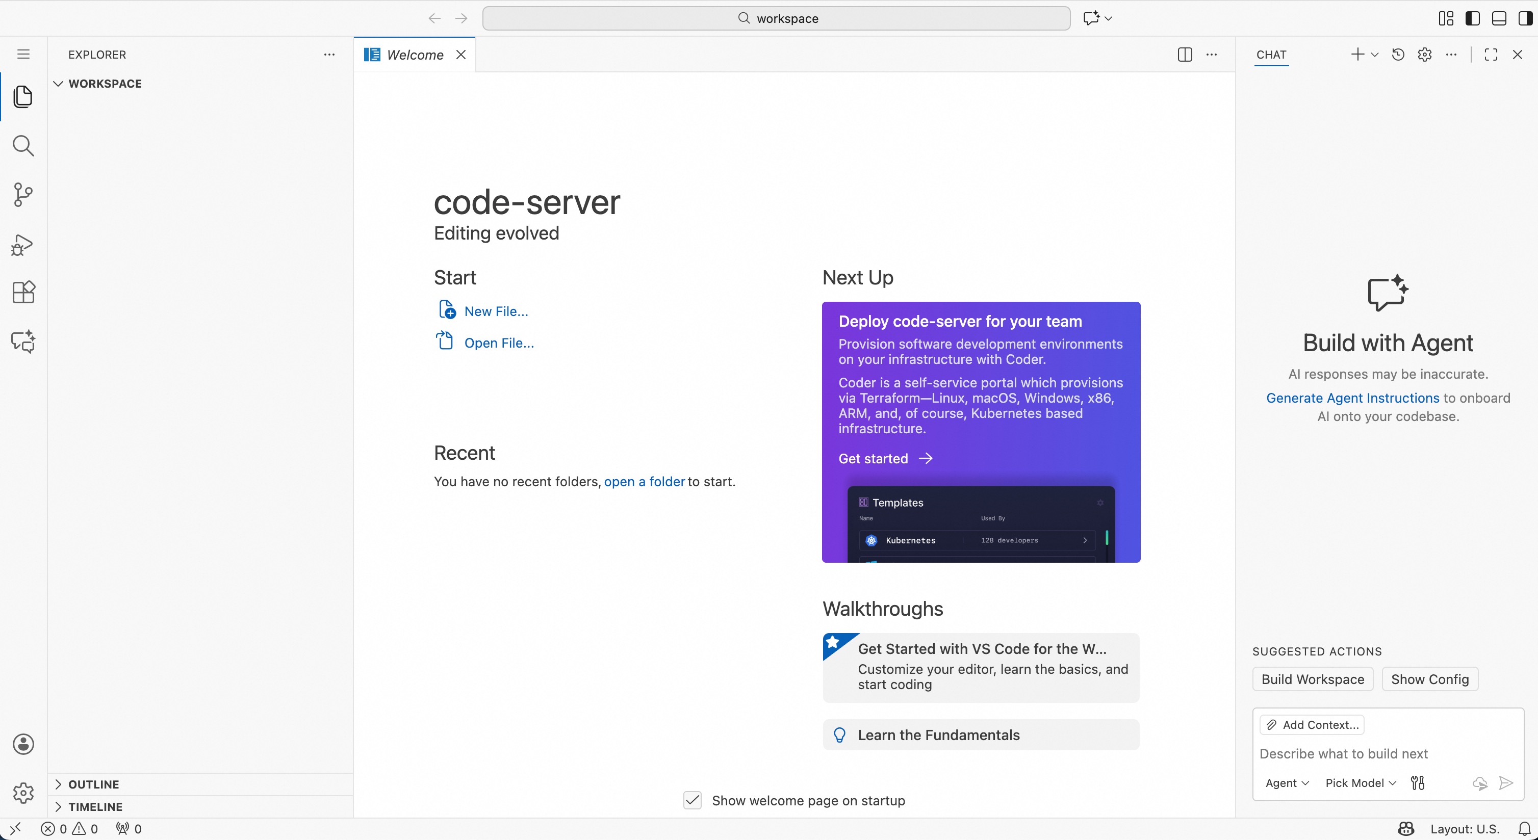
Task: Click the open a folder link
Action: click(x=644, y=482)
